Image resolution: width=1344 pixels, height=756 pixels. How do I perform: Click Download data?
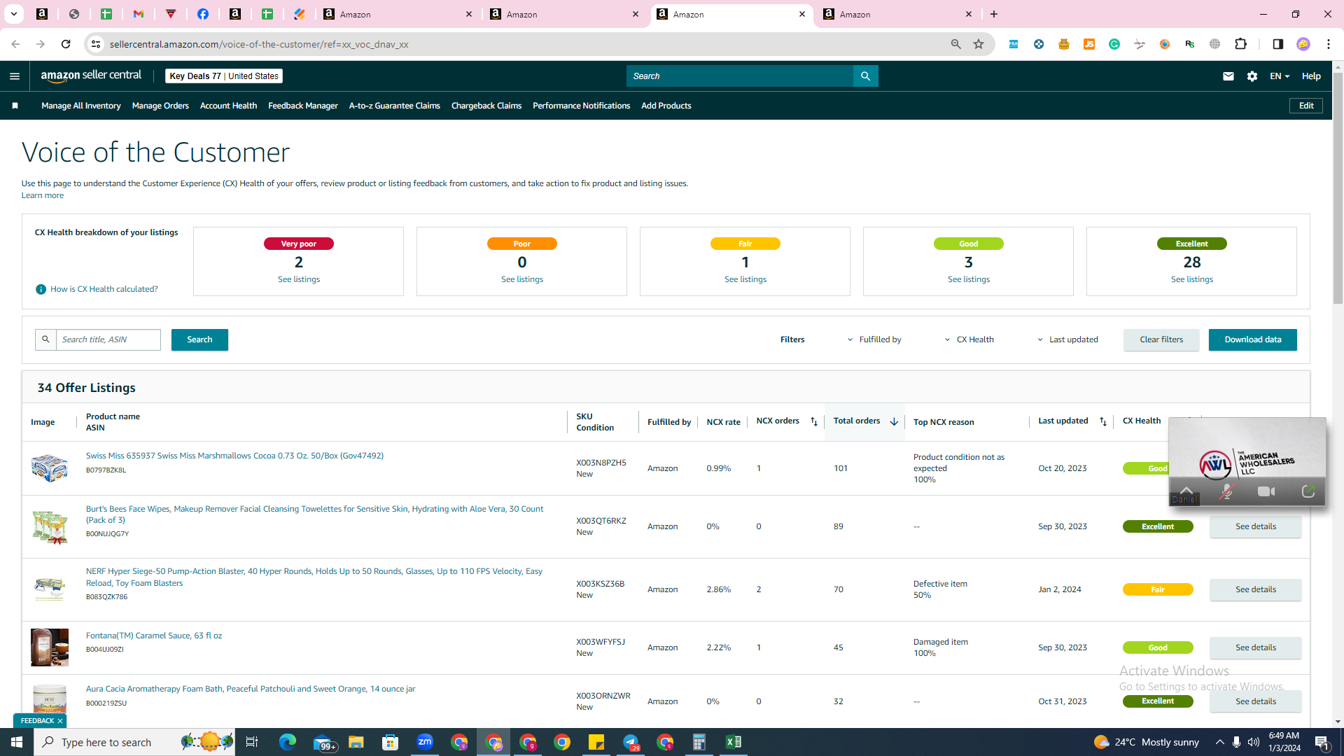[x=1253, y=339]
